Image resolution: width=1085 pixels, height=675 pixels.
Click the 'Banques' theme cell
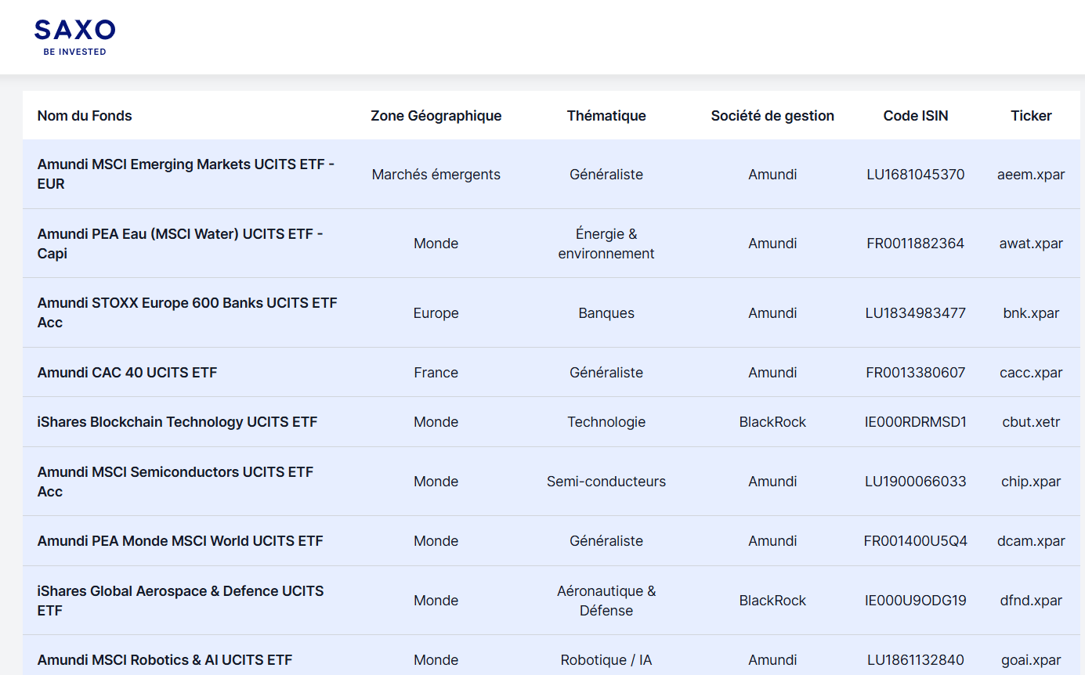(x=606, y=313)
